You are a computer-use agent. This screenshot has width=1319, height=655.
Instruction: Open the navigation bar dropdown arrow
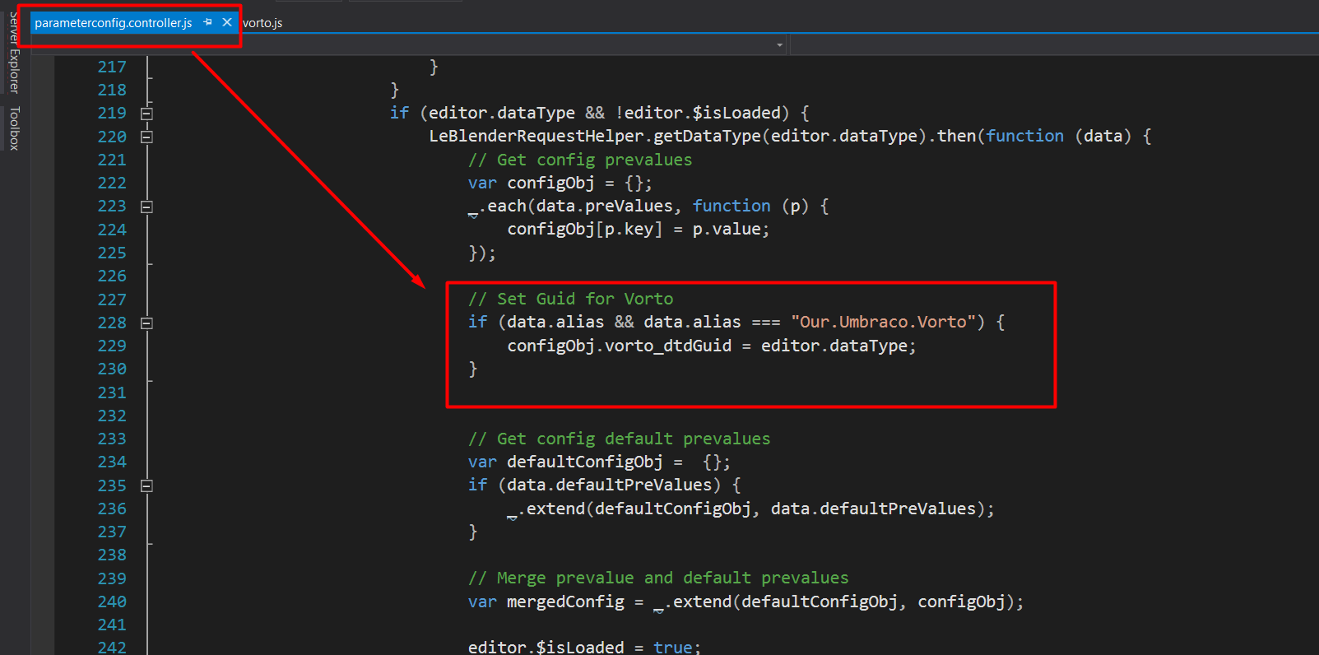tap(779, 44)
